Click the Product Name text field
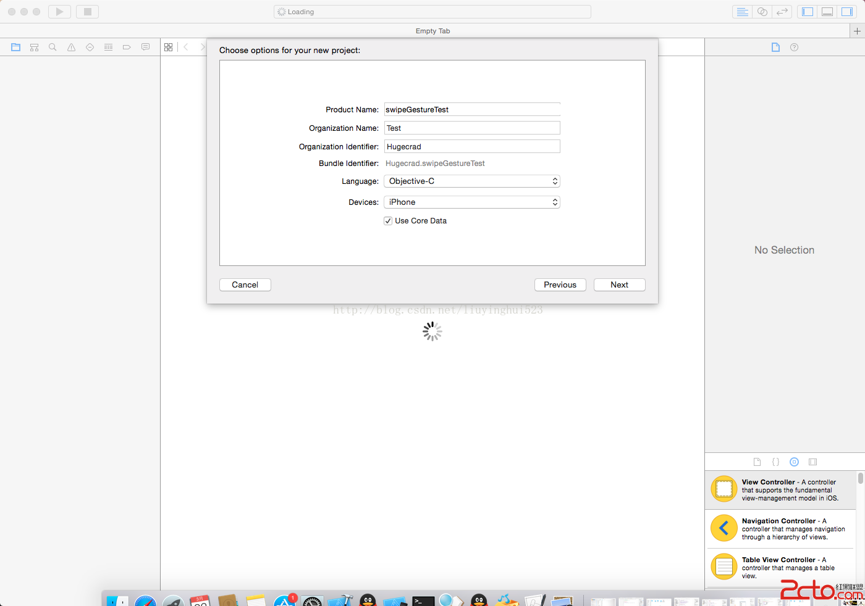 (472, 109)
